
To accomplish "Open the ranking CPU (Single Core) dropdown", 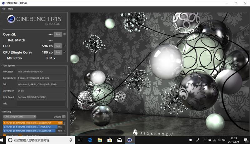I will (x=20, y=117).
